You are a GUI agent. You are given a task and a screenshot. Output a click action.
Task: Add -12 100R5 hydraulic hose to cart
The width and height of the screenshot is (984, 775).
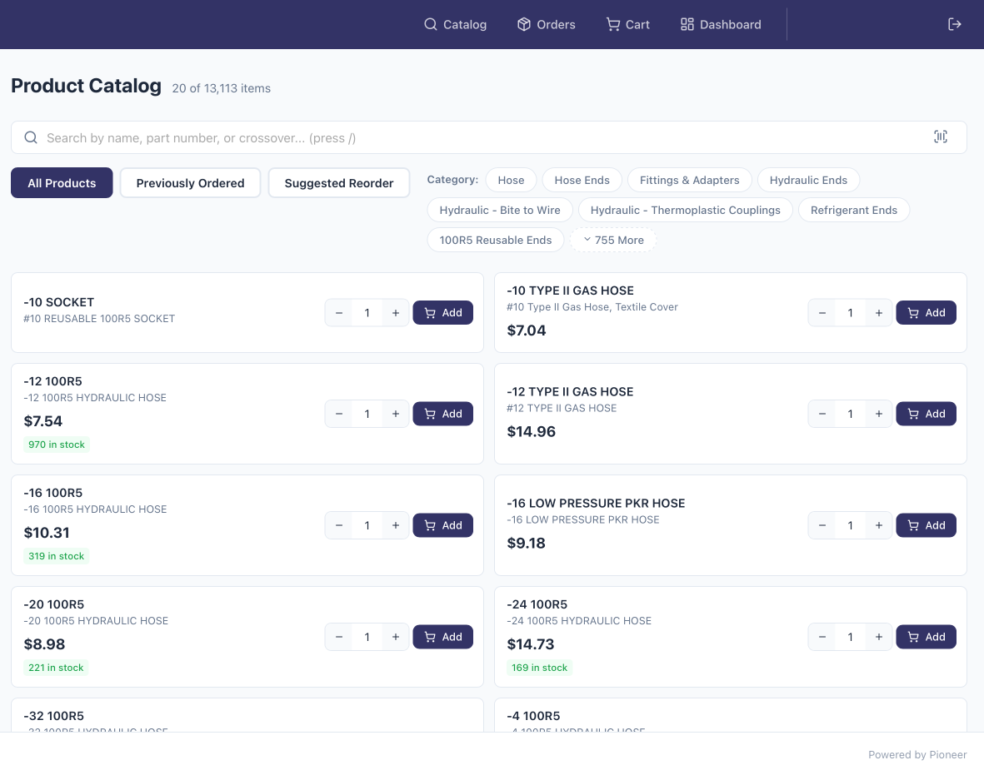point(442,414)
